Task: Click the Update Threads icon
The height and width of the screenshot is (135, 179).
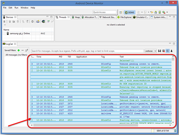Action: [x=23, y=22]
